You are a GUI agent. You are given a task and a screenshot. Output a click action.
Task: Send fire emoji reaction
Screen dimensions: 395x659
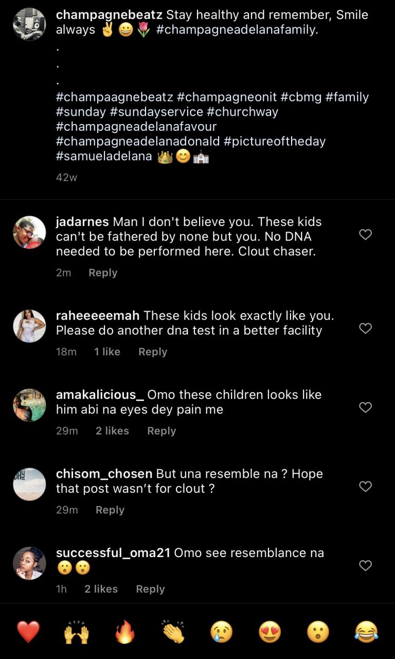tap(124, 632)
